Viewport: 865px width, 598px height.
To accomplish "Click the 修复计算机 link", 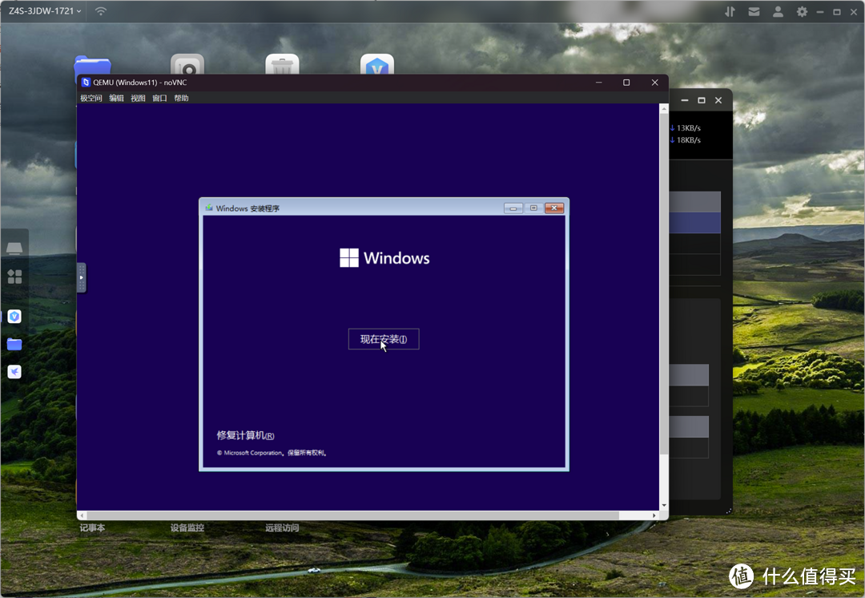I will (x=246, y=435).
